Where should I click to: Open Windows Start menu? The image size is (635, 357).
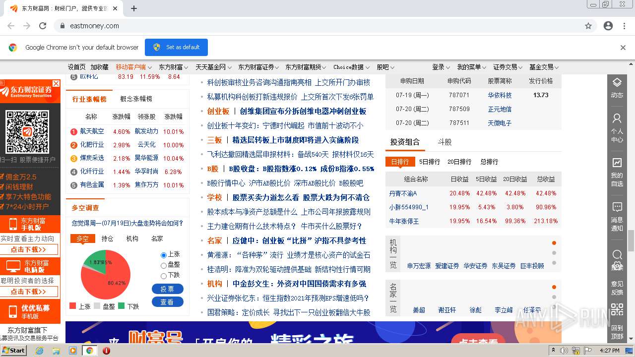tap(13, 350)
